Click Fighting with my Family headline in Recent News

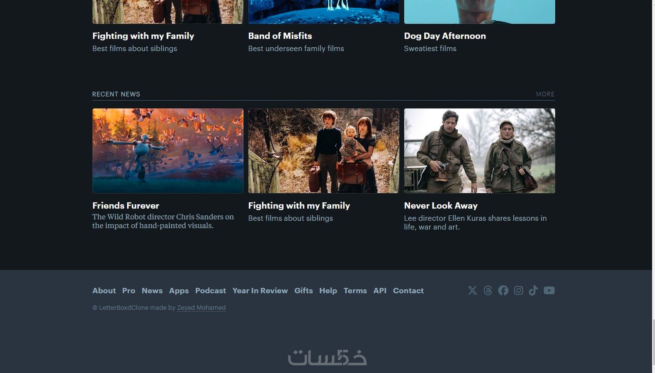[299, 206]
